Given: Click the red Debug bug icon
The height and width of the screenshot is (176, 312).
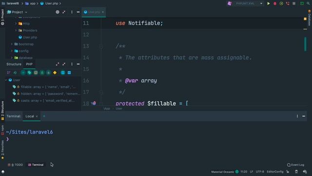Looking at the screenshot, I should tap(275, 3).
